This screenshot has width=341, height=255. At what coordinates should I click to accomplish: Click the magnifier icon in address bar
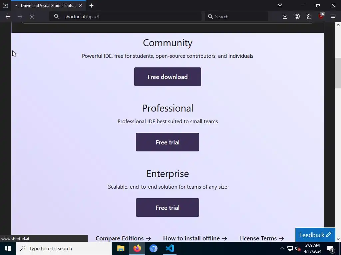tap(57, 16)
